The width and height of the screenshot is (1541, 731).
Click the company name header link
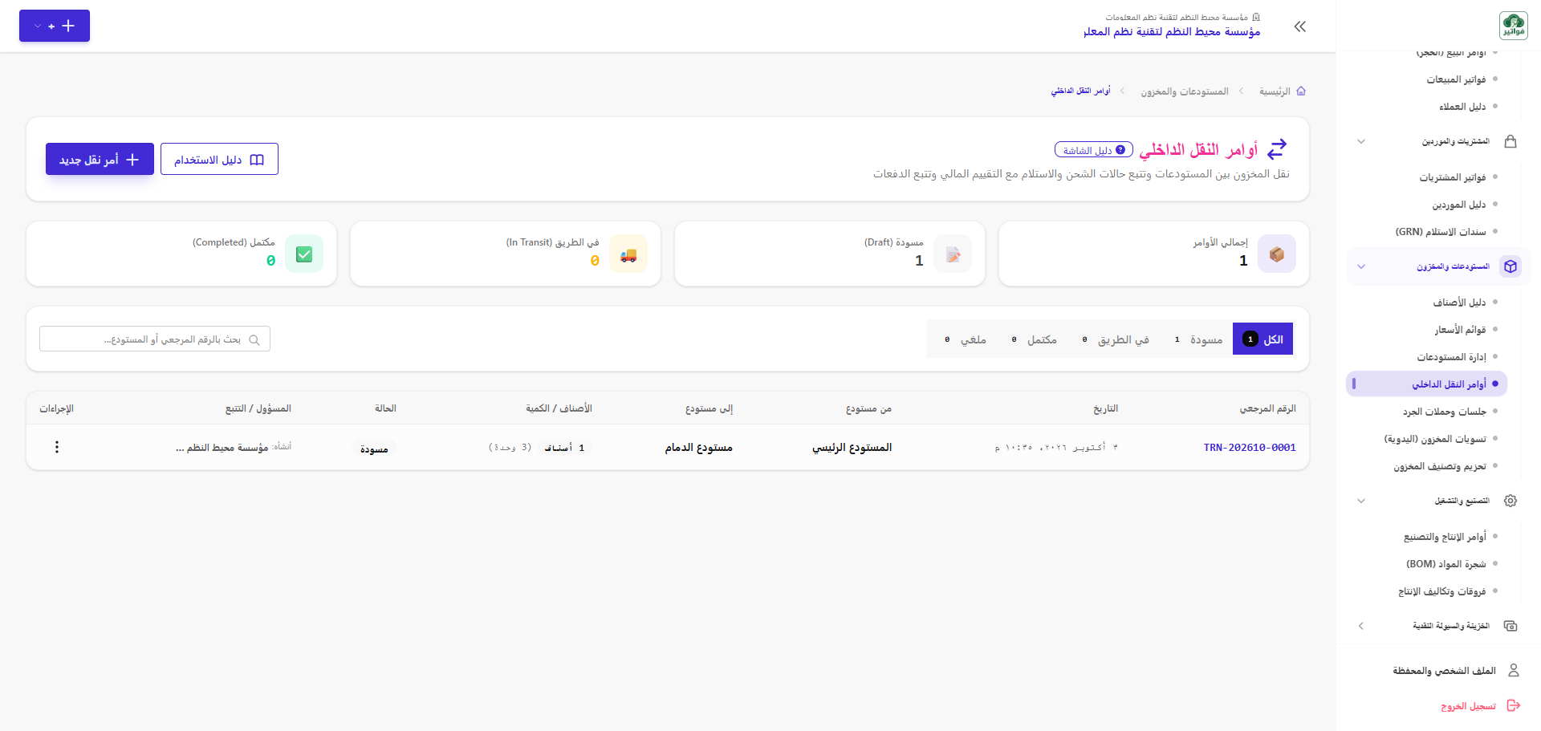coord(1172,31)
